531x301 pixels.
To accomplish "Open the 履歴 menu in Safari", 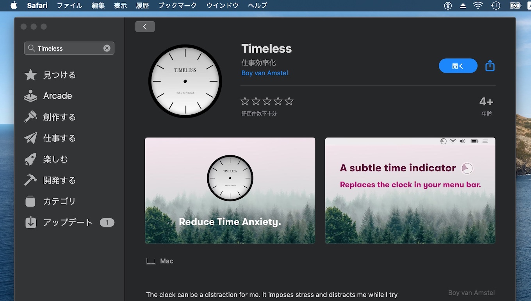I will pos(142,5).
